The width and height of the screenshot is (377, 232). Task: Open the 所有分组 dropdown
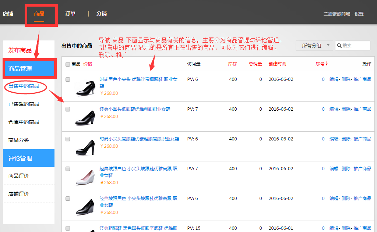pyautogui.click(x=314, y=46)
